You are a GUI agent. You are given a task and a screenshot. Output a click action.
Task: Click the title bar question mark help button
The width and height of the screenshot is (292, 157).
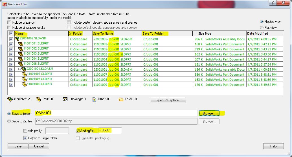(273, 3)
